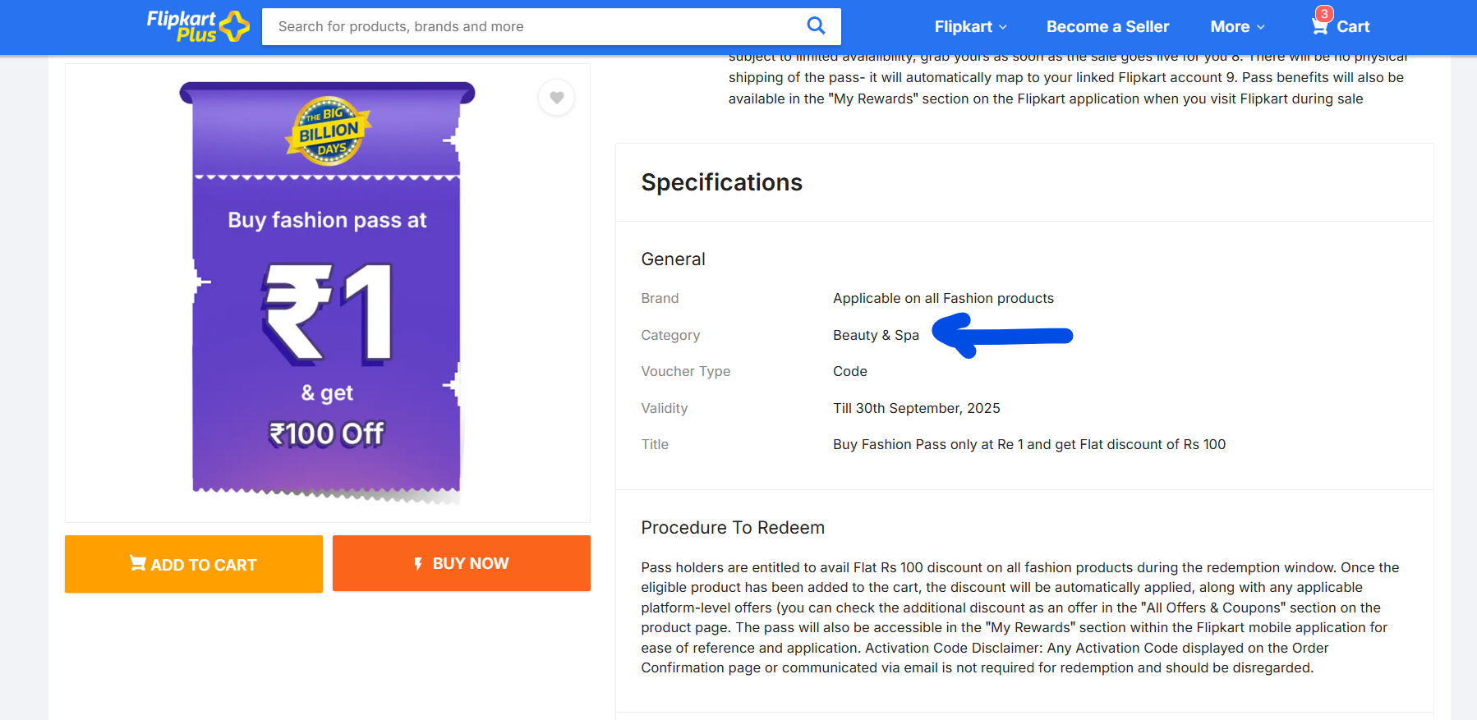Open the More menu label
Image resolution: width=1477 pixels, height=720 pixels.
[x=1230, y=27]
